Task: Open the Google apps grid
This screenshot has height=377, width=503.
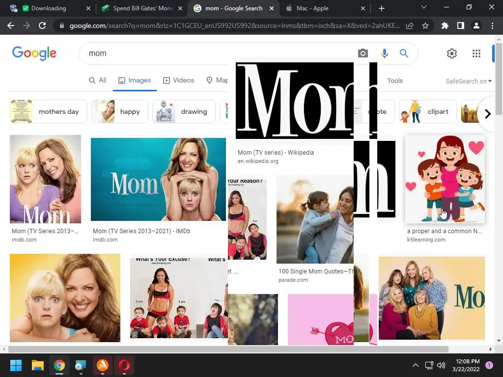Action: (x=476, y=53)
